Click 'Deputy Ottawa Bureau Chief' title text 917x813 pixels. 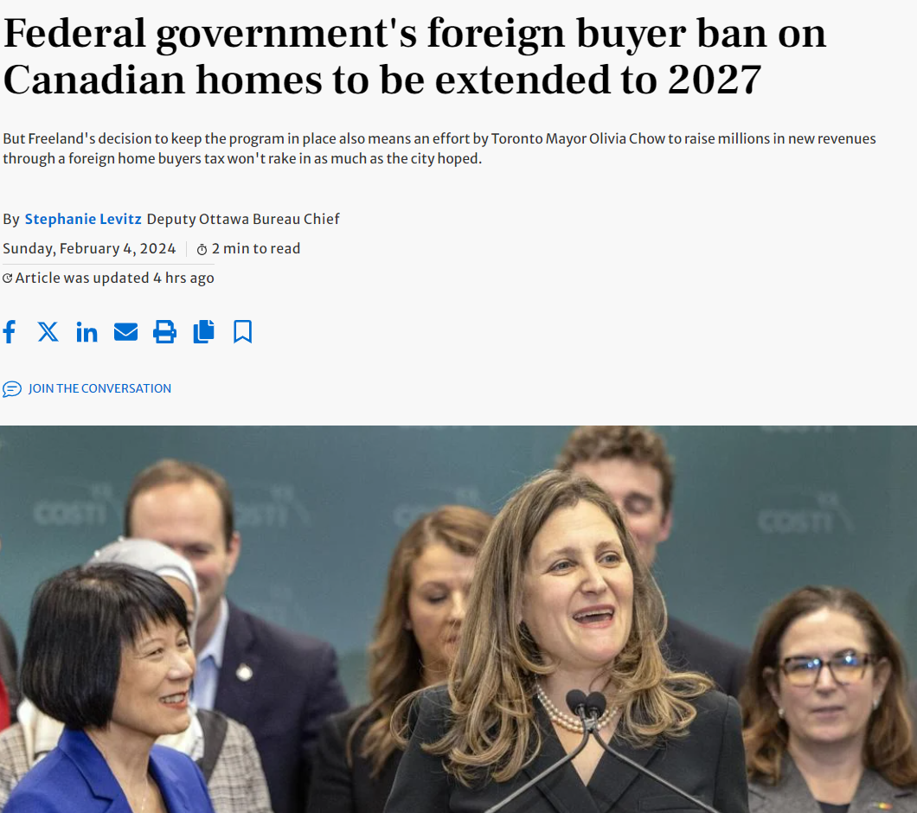243,219
